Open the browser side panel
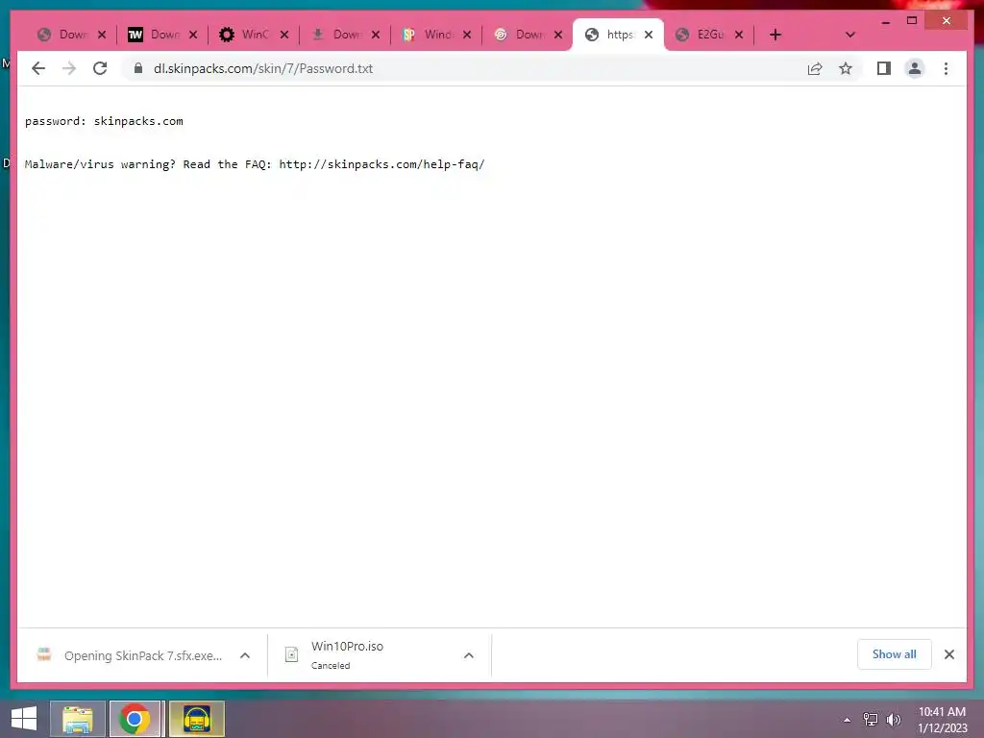The image size is (984, 738). [884, 68]
